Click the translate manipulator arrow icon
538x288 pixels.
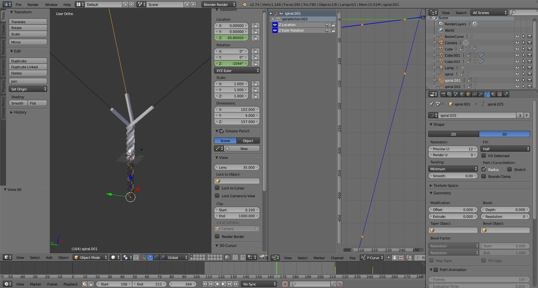[x=150, y=257]
